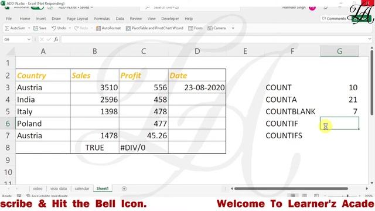The image size is (375, 211).
Task: Open the Page Layout ribbon tab
Action: point(77,18)
